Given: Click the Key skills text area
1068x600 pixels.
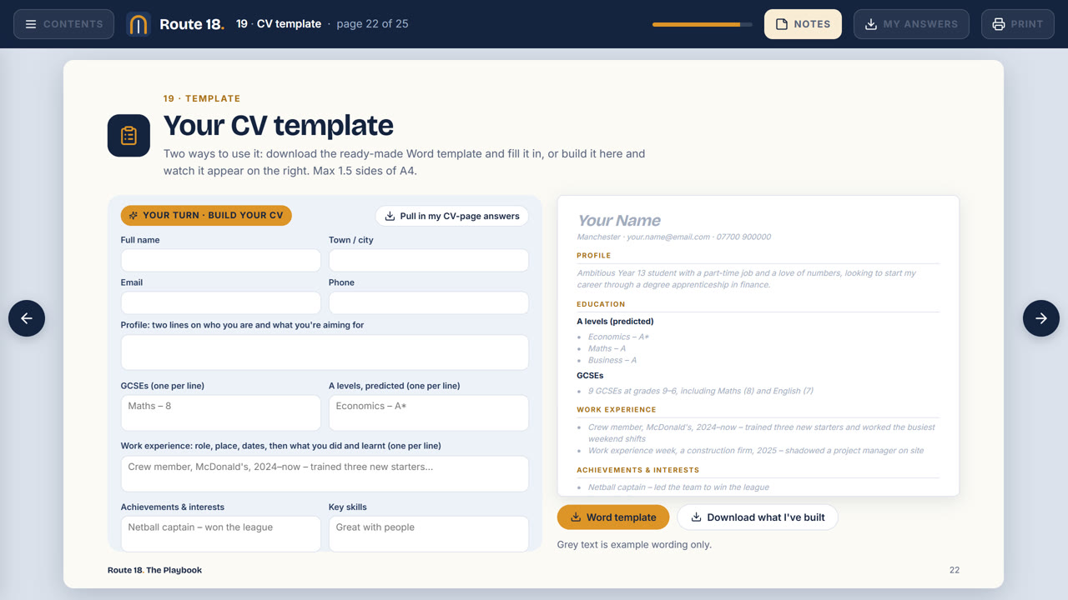Looking at the screenshot, I should coord(429,533).
